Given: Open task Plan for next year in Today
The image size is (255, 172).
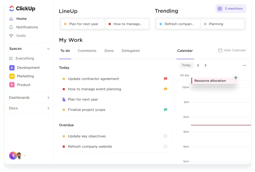Looking at the screenshot, I should click(83, 100).
